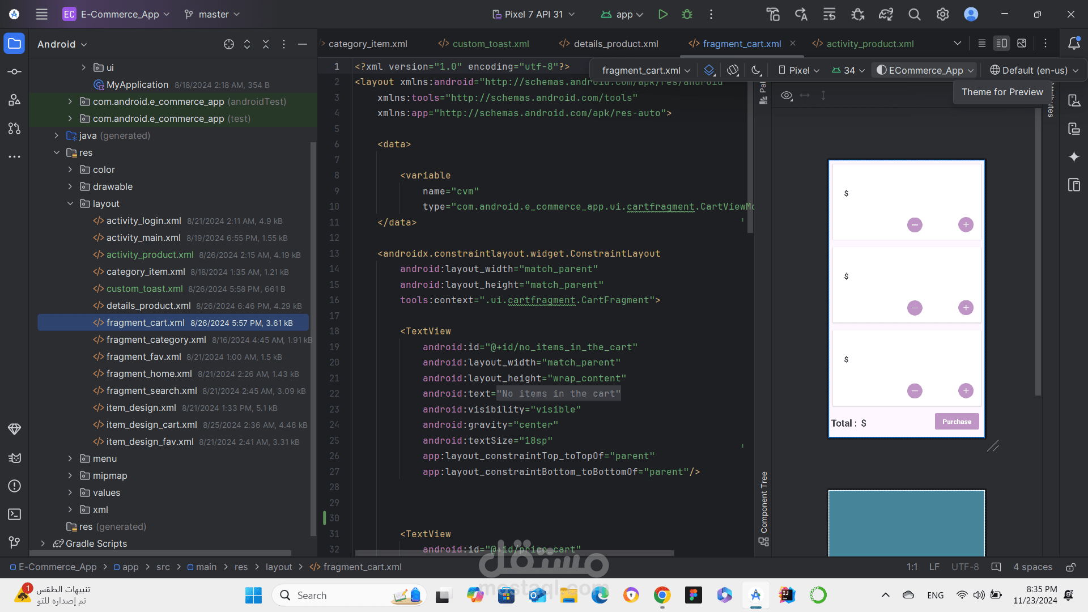Switch to activity_product.xml tab
This screenshot has height=612, width=1088.
click(x=863, y=44)
